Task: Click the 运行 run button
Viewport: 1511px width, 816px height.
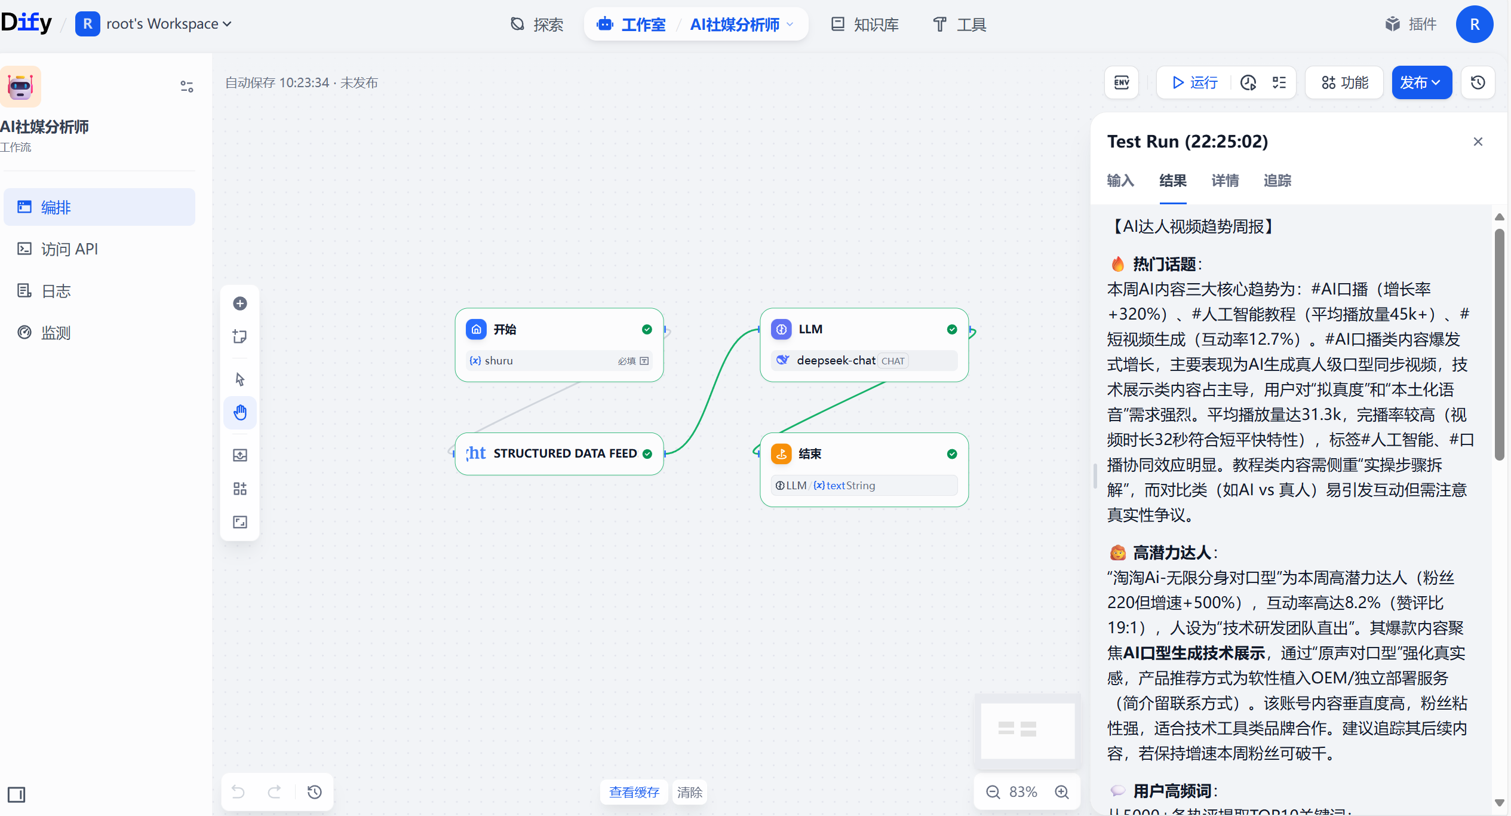Action: 1194,82
